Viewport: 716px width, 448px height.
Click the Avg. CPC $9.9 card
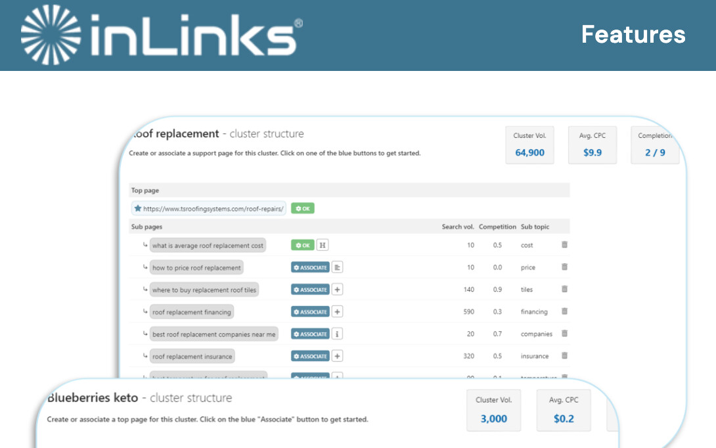pos(593,145)
